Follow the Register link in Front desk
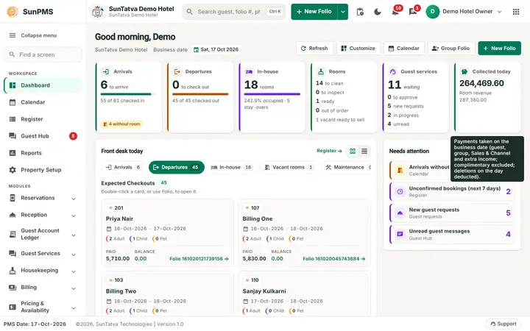This screenshot has height=331, width=530. click(x=329, y=151)
